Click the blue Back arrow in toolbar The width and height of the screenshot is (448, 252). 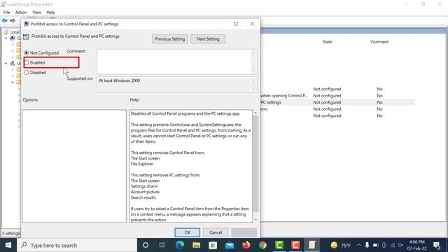tap(5, 20)
